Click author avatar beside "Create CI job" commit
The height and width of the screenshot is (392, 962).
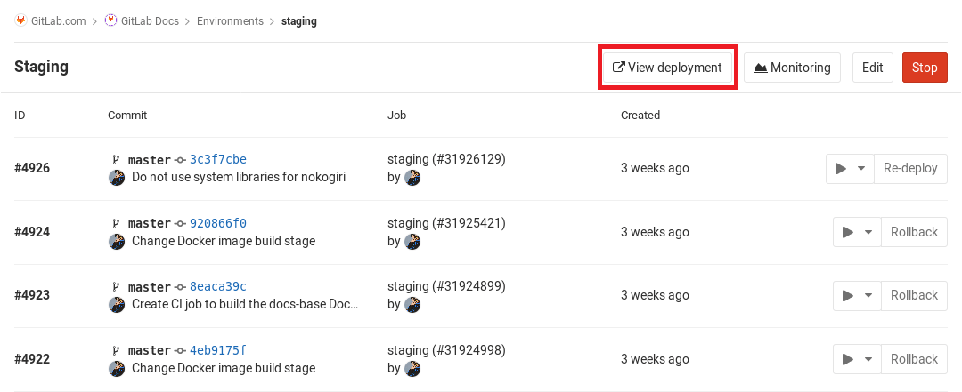pos(116,304)
